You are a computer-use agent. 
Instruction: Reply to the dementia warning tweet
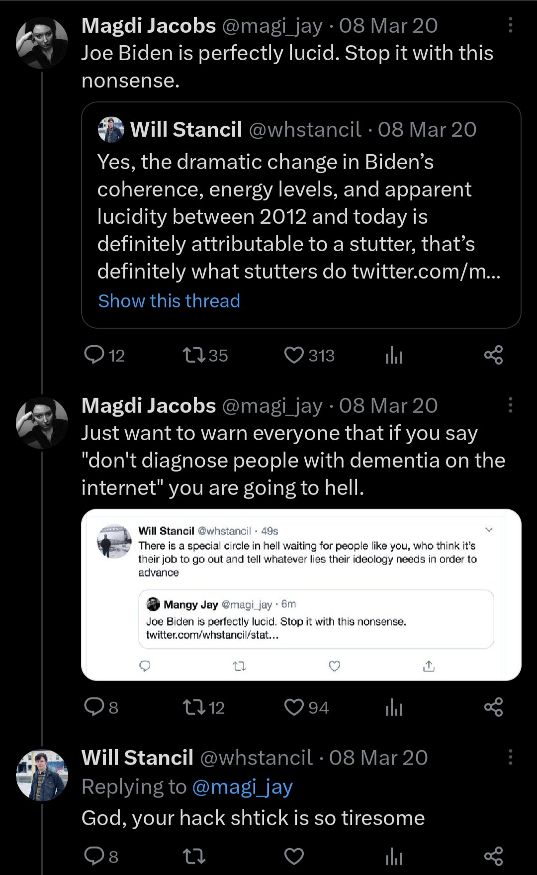coord(94,707)
